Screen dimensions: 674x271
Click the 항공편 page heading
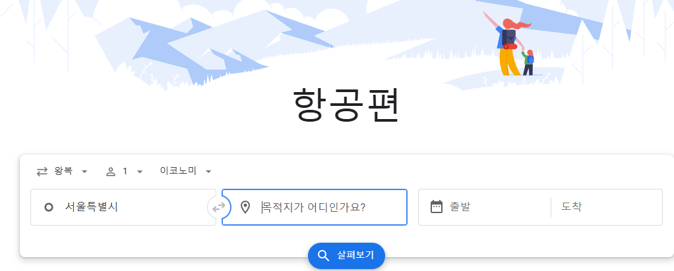346,105
